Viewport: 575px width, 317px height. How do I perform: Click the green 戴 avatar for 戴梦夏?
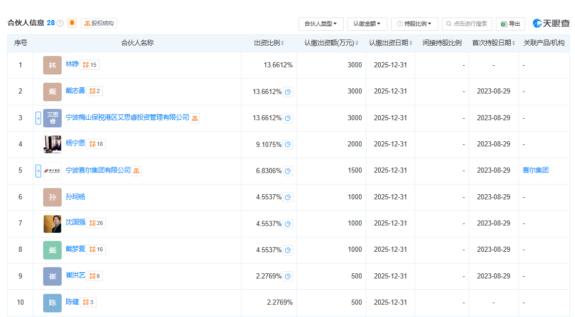tap(52, 250)
